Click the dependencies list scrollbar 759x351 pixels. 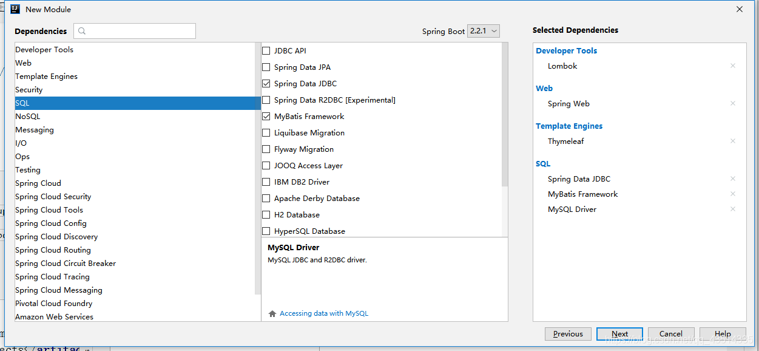pyautogui.click(x=505, y=115)
